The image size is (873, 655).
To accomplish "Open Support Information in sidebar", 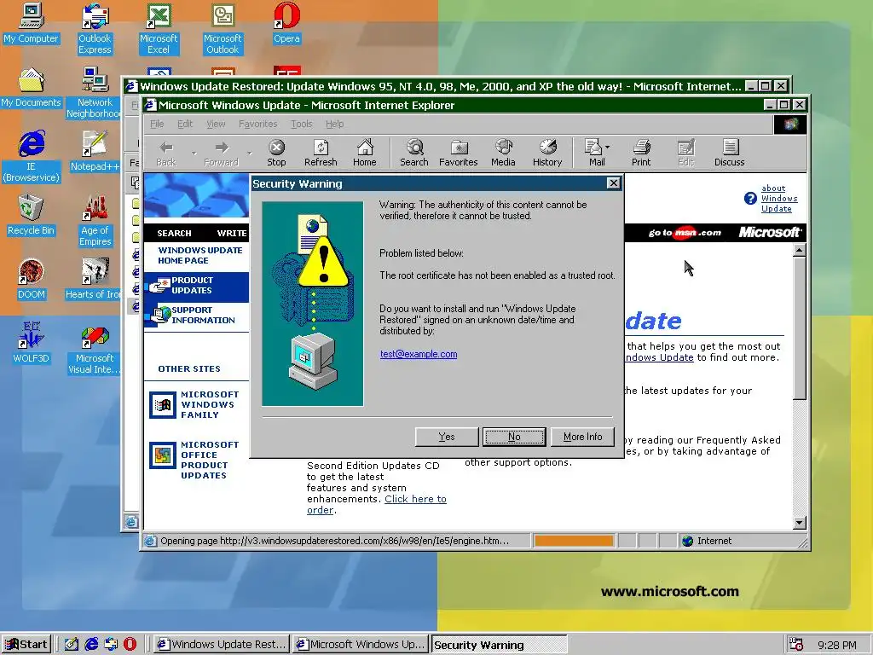I will tap(196, 316).
